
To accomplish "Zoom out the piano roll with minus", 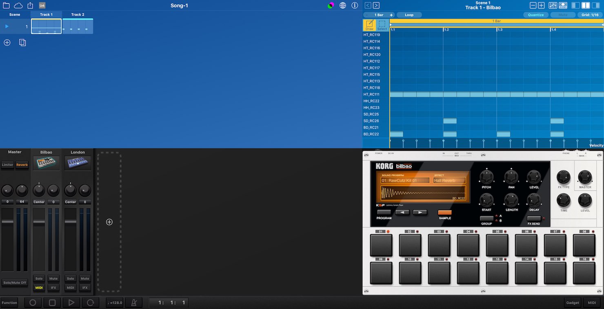I will (533, 5).
